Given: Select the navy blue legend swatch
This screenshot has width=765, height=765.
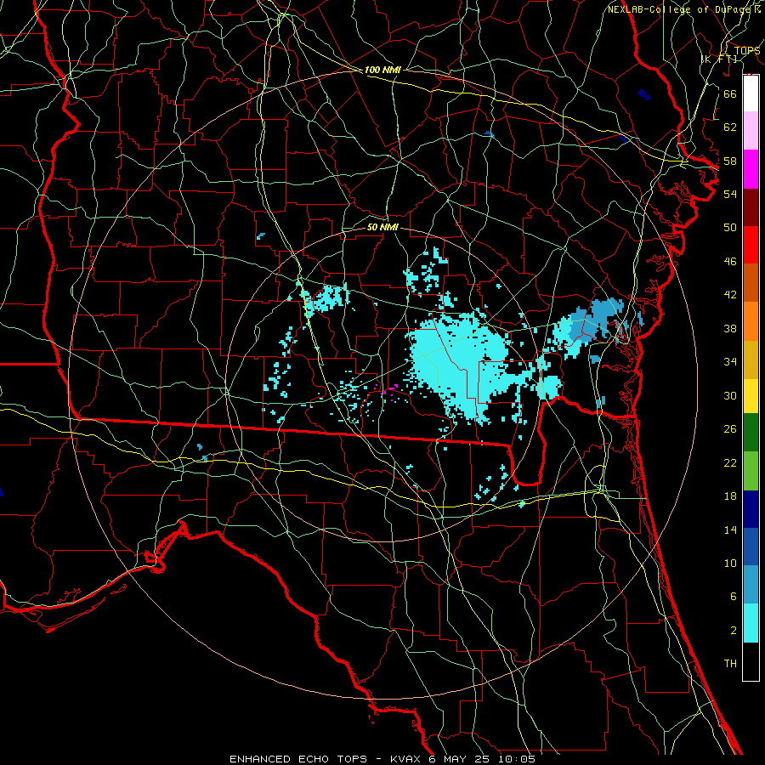Looking at the screenshot, I should tap(751, 509).
